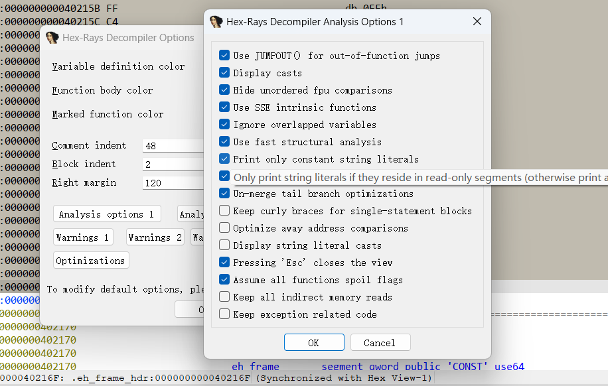
Task: Toggle the Display casts checkbox
Action: click(224, 72)
